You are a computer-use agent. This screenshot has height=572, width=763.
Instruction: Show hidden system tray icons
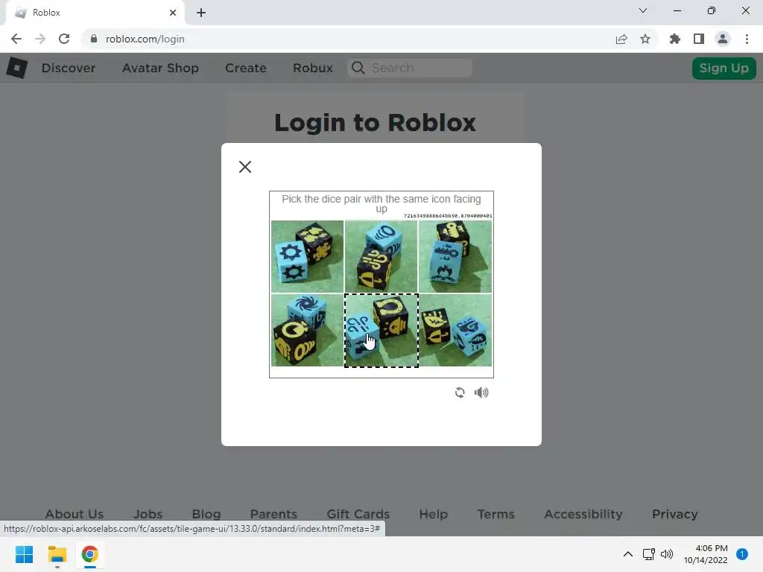627,554
